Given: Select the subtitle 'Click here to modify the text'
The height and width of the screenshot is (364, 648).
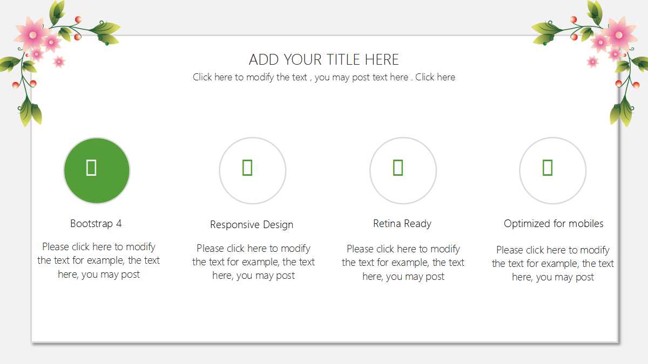Looking at the screenshot, I should [x=324, y=77].
